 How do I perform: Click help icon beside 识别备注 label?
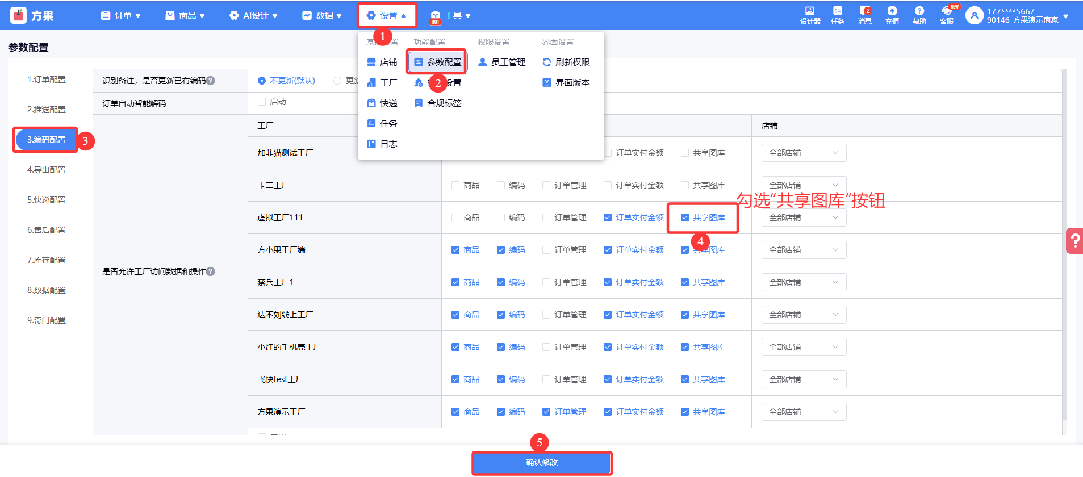(211, 81)
